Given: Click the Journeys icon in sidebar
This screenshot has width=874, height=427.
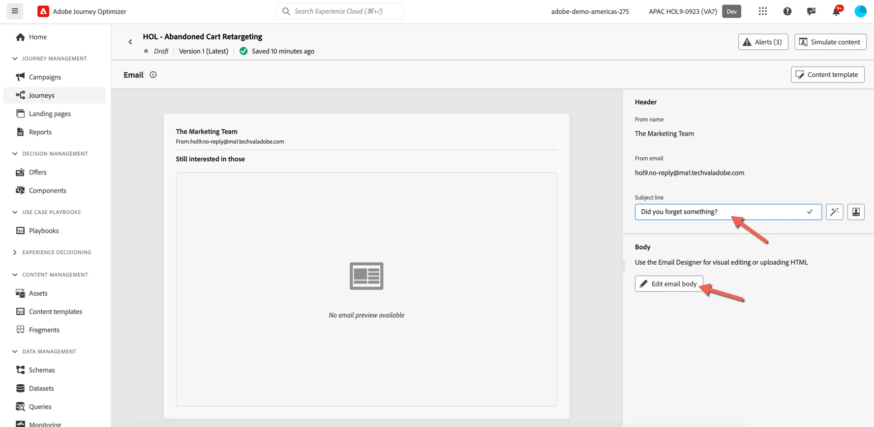Looking at the screenshot, I should coord(20,95).
